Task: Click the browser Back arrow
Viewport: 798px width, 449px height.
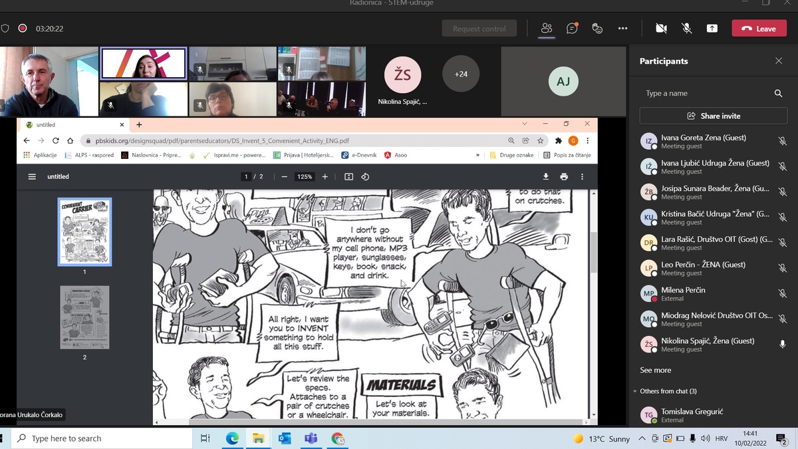Action: coord(27,140)
